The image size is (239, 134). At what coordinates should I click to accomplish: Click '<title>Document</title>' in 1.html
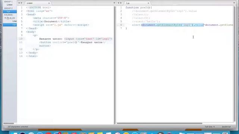coord(52,22)
